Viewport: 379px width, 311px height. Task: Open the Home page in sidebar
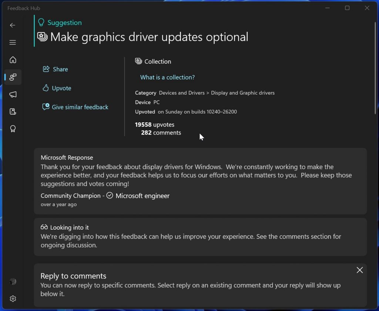[x=13, y=60]
